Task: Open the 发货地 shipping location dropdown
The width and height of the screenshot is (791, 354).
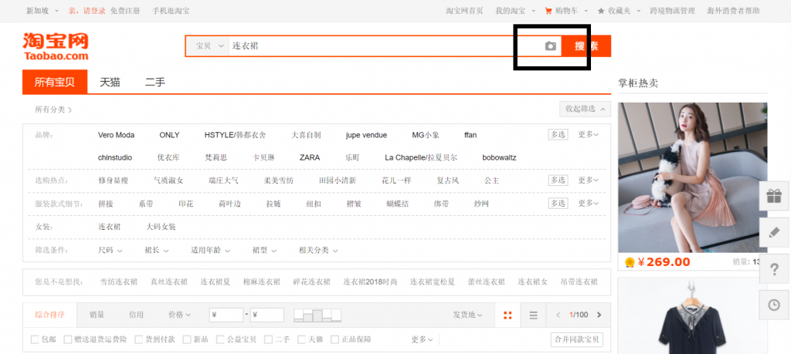Action: [x=467, y=315]
